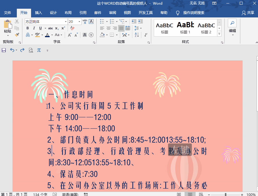
Task: Apply superscript formatting
Action: [x=62, y=28]
